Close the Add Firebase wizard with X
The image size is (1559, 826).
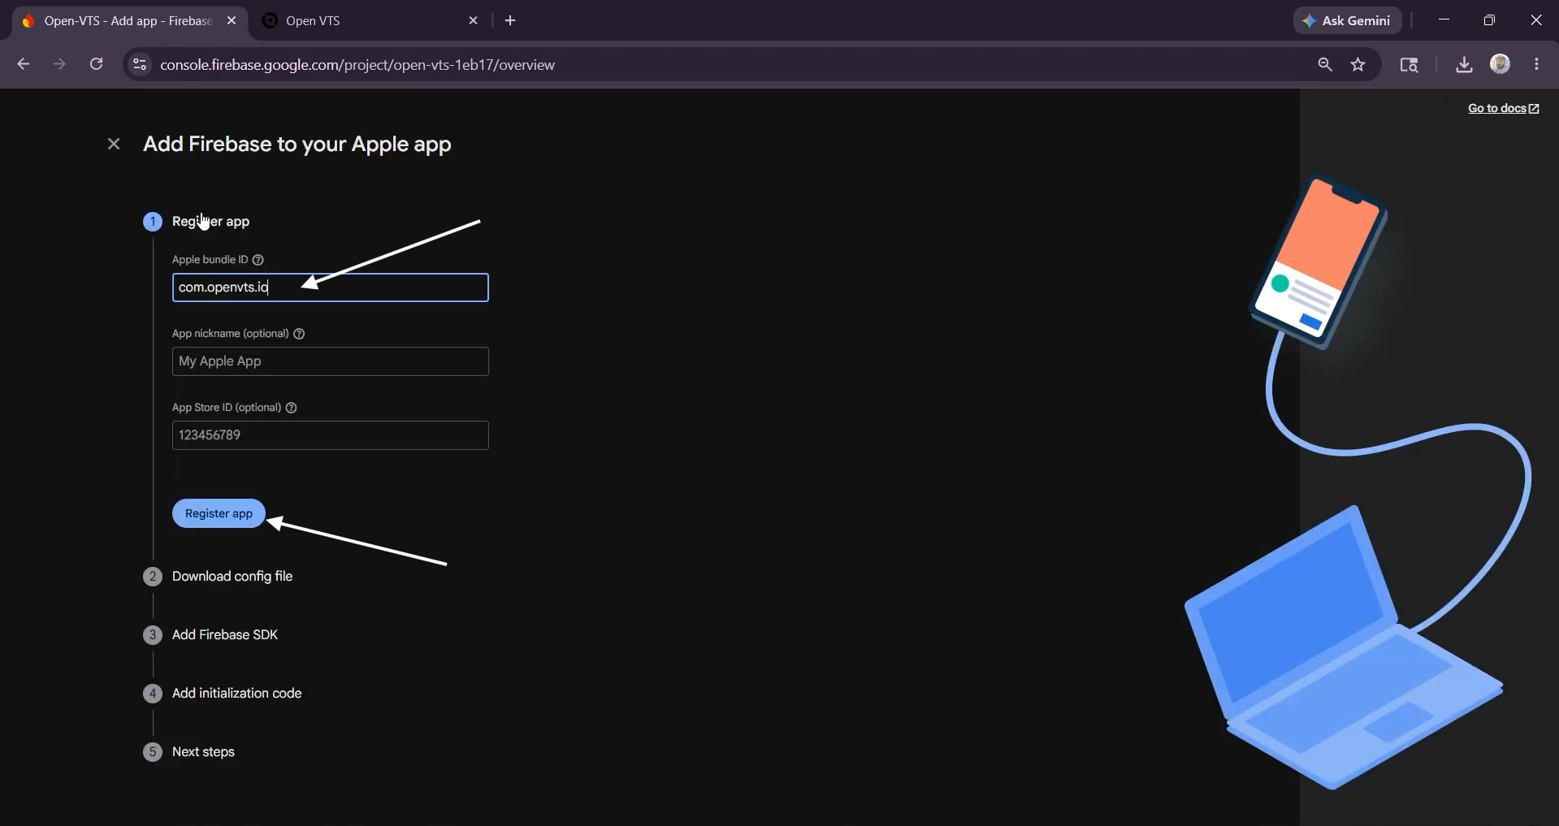(x=114, y=144)
